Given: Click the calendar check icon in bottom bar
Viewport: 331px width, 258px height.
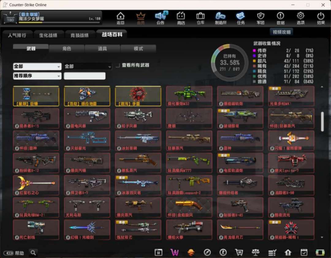Looking at the screenshot, I should (304, 252).
